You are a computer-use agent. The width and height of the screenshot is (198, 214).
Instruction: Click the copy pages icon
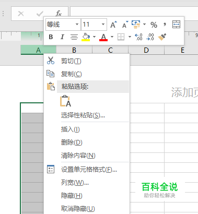coord(51,74)
